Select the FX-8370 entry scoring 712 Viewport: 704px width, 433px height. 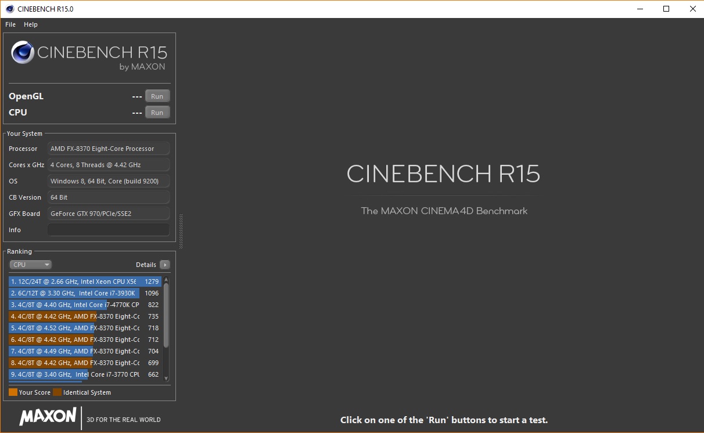85,340
